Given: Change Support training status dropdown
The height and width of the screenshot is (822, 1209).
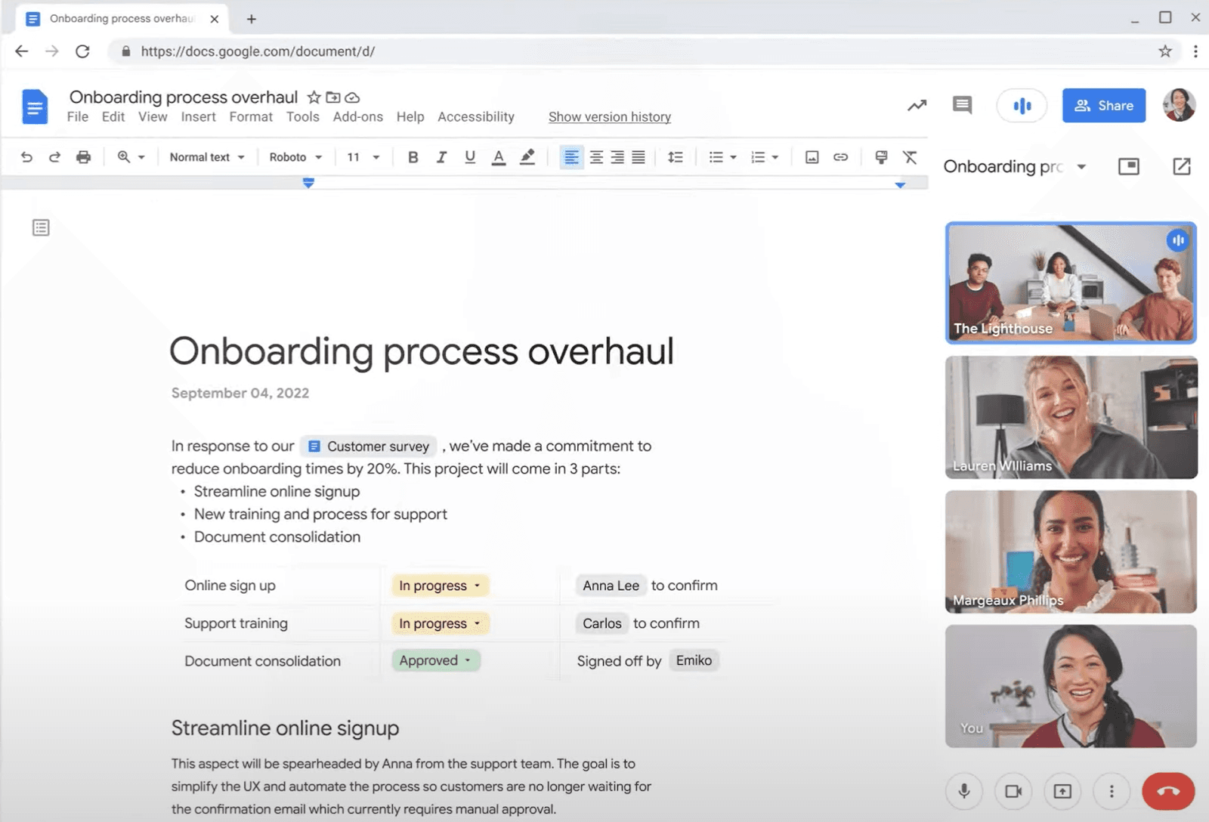Looking at the screenshot, I should pyautogui.click(x=440, y=623).
